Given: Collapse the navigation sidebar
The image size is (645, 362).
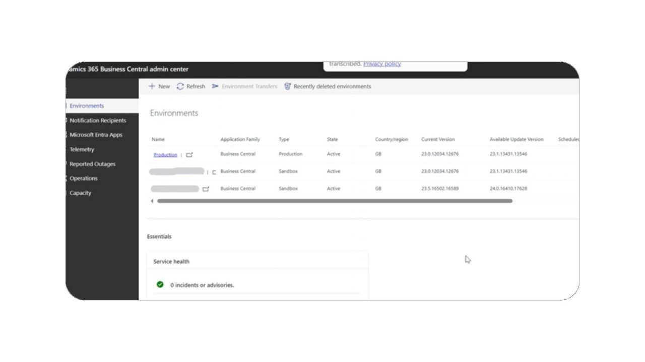Looking at the screenshot, I should coord(67,89).
